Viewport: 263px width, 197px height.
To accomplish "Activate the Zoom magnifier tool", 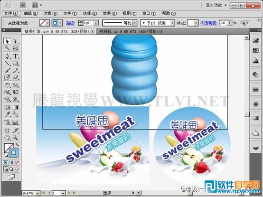I will (16, 138).
